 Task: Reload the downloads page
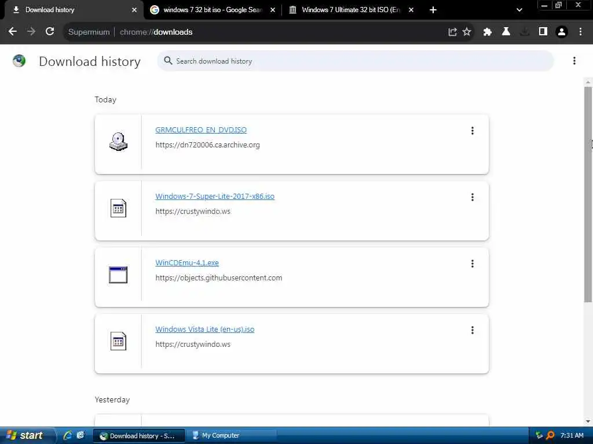pos(50,32)
